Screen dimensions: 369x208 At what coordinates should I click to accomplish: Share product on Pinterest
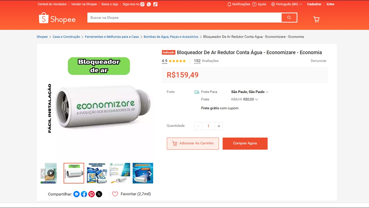tap(91, 194)
